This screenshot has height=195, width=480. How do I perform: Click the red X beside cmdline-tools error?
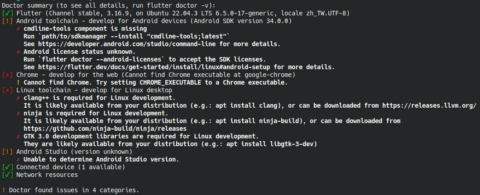click(18, 29)
